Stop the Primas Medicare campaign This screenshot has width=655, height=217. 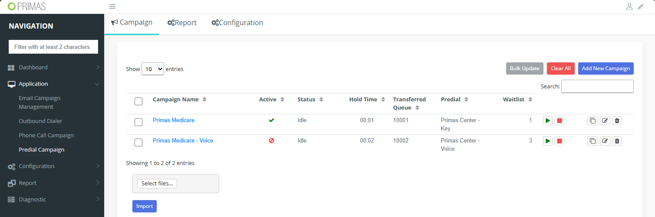[559, 120]
